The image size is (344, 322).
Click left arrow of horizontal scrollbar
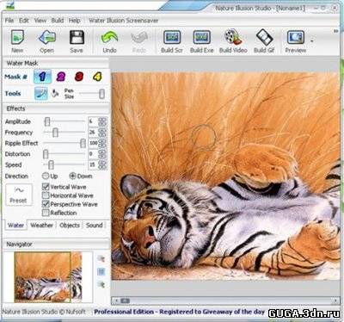tap(116, 300)
